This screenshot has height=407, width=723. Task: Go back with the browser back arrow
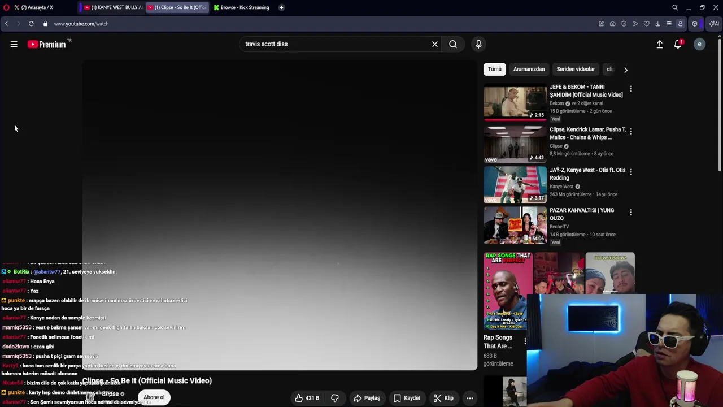coord(6,24)
